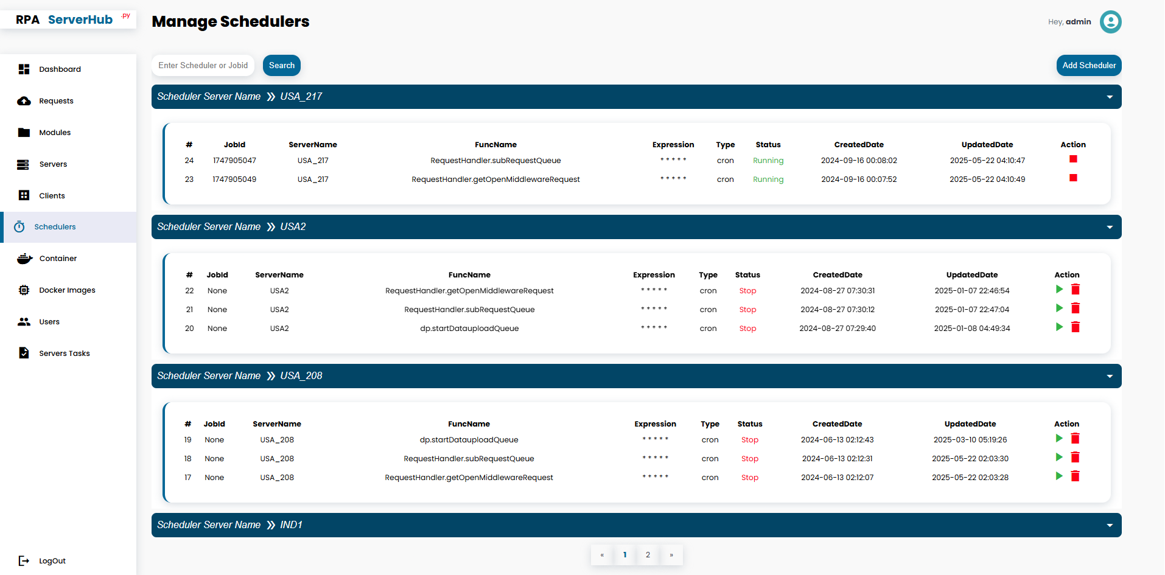Click the Add Scheduler button
Screen dimensions: 1165x575
tap(1088, 66)
